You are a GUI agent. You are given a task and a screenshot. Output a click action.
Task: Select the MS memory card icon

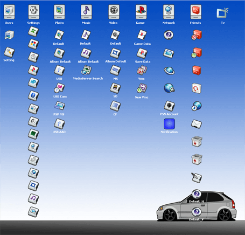(x=115, y=71)
